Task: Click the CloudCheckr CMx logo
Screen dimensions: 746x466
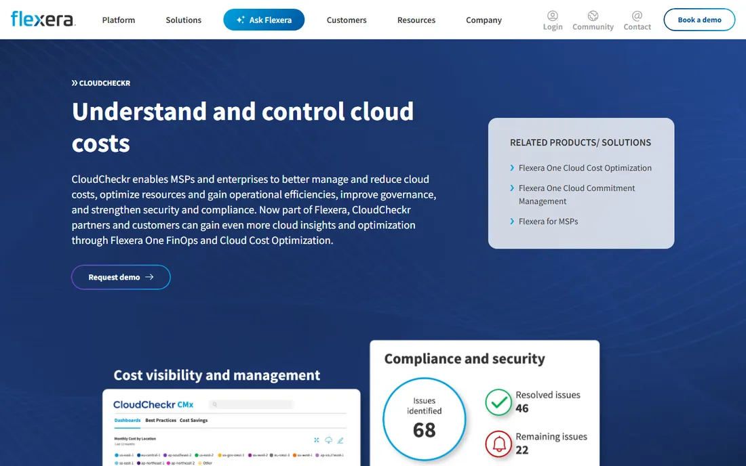Action: [153, 405]
